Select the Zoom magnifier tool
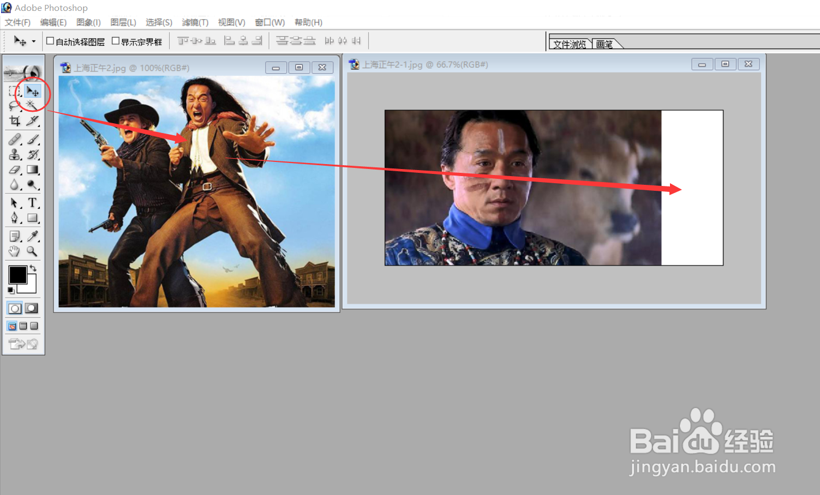The width and height of the screenshot is (820, 495). point(32,251)
